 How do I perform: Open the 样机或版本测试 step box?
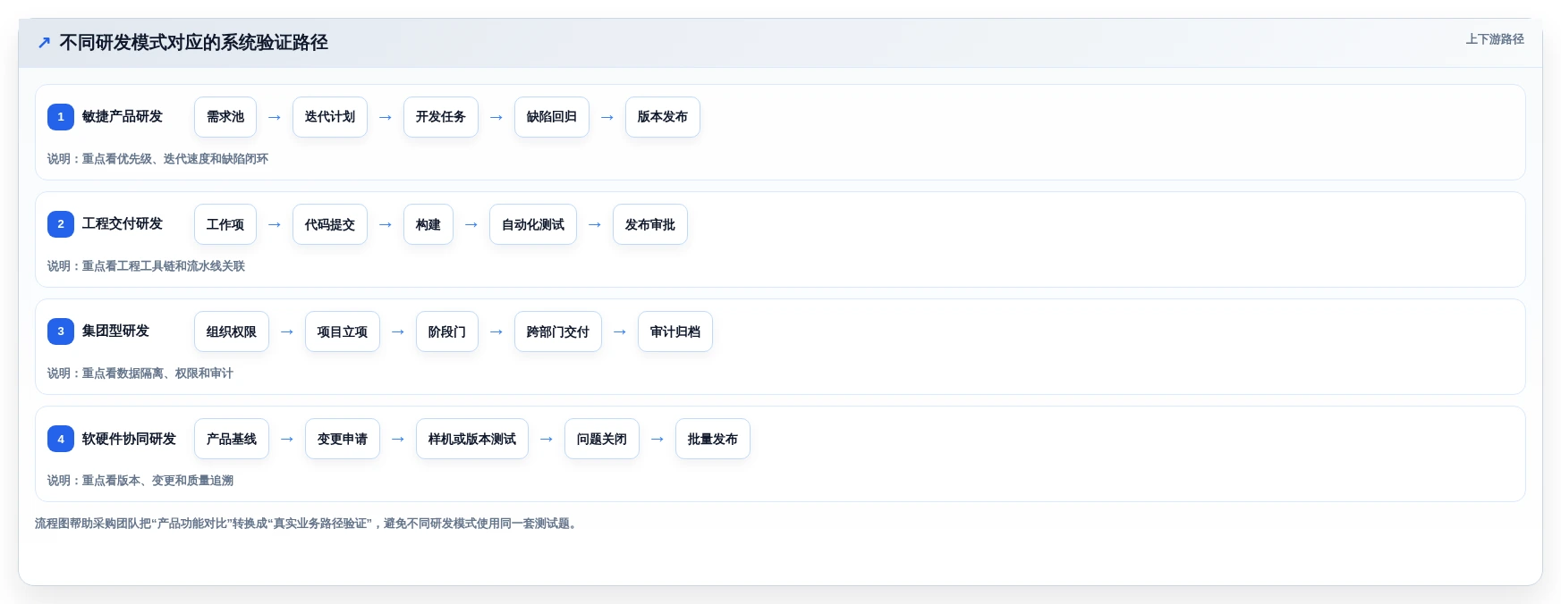(x=472, y=439)
